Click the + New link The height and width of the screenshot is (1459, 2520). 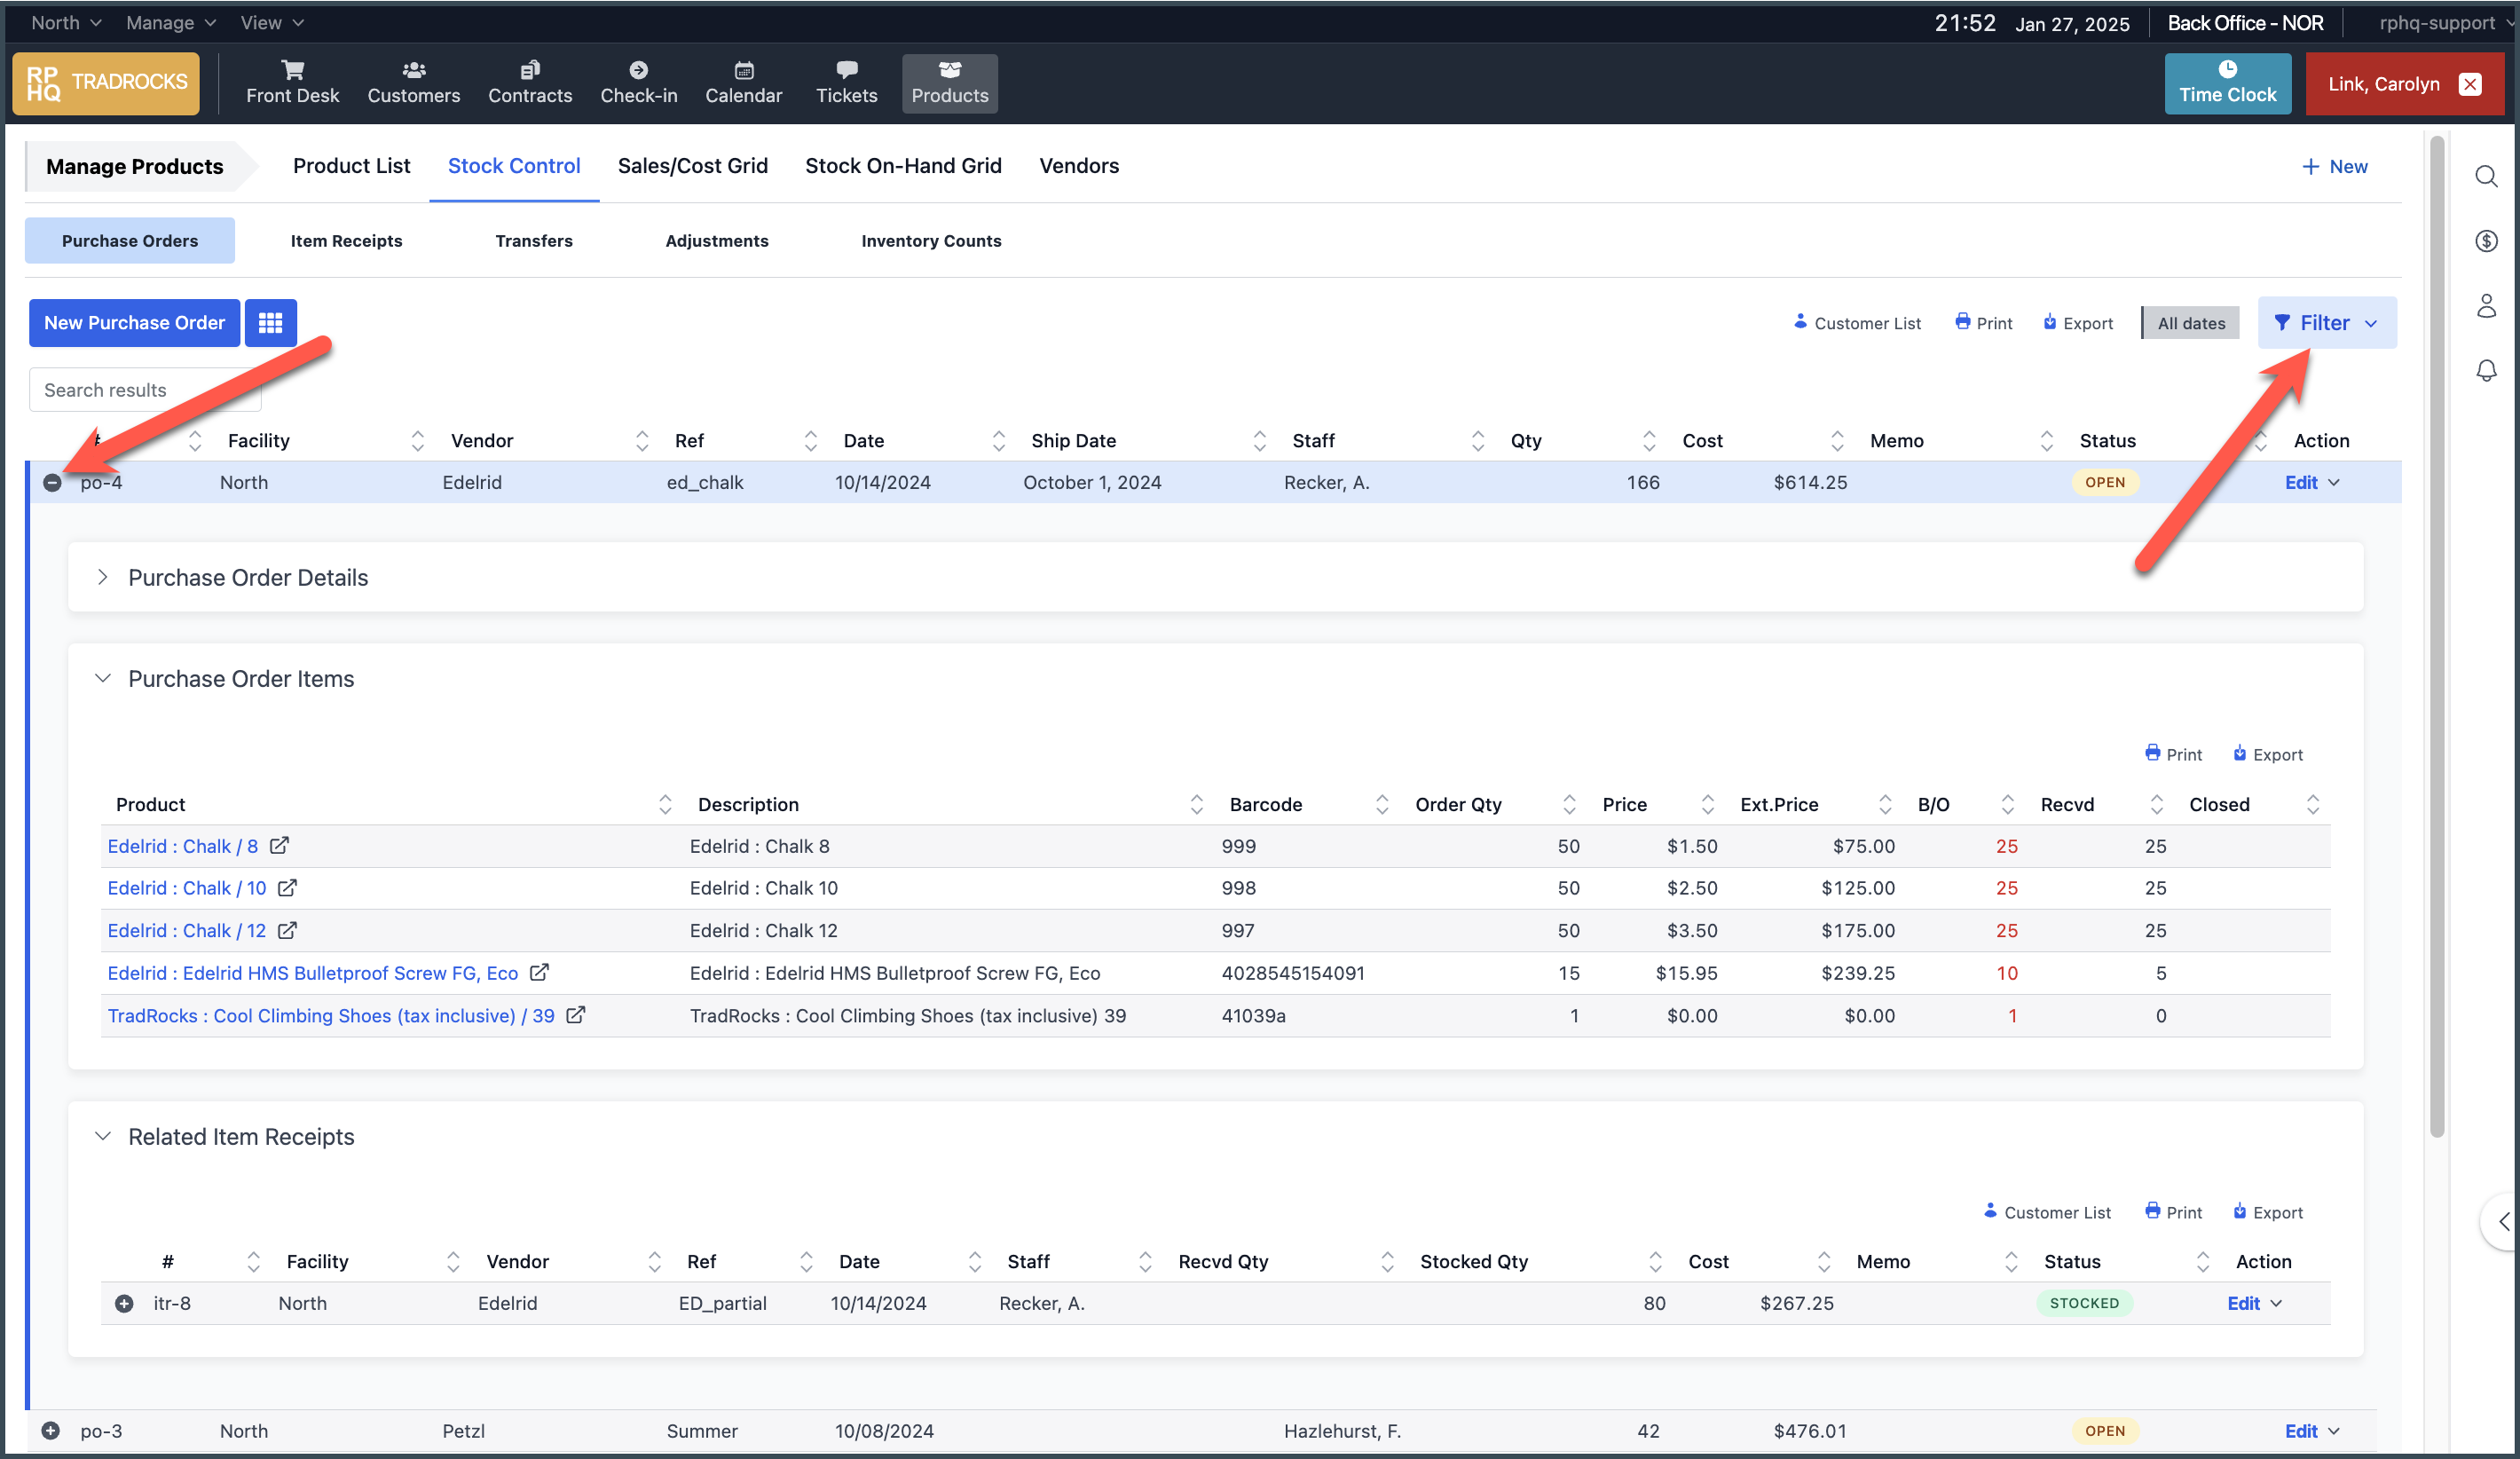(x=2334, y=166)
